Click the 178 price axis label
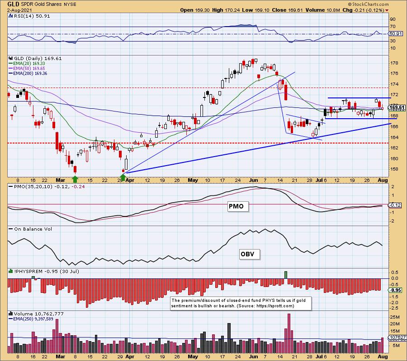407x361 pixels. pyautogui.click(x=394, y=63)
